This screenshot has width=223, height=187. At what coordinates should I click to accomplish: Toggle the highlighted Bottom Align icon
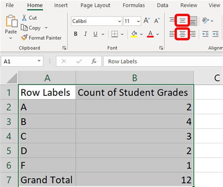193,21
